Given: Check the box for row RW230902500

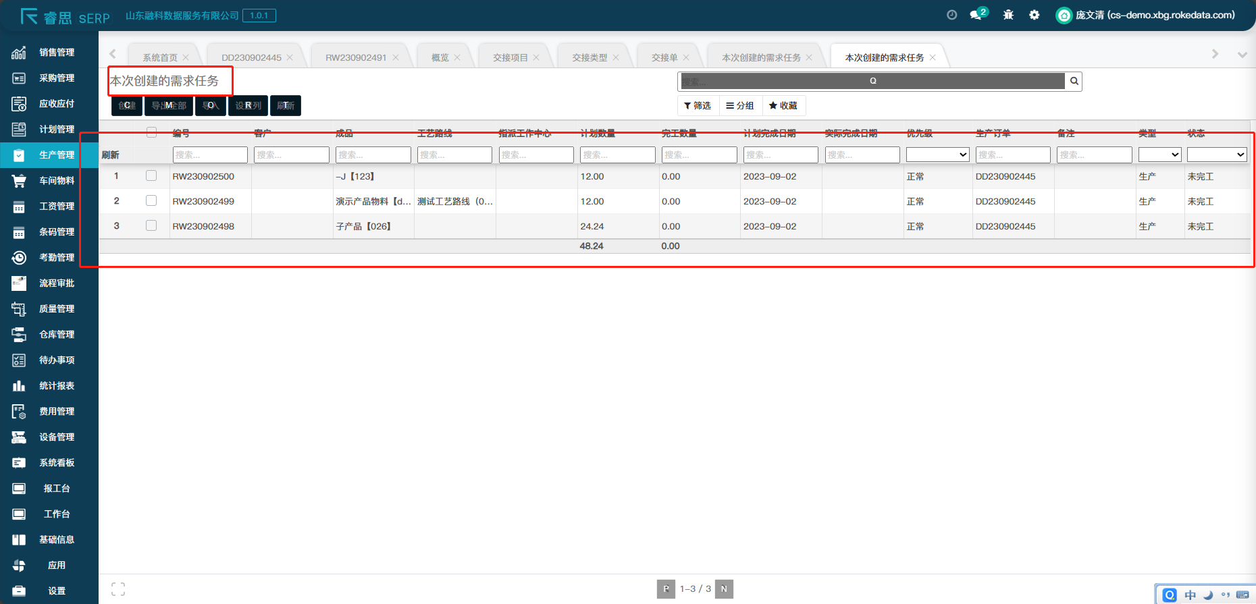Looking at the screenshot, I should (151, 176).
